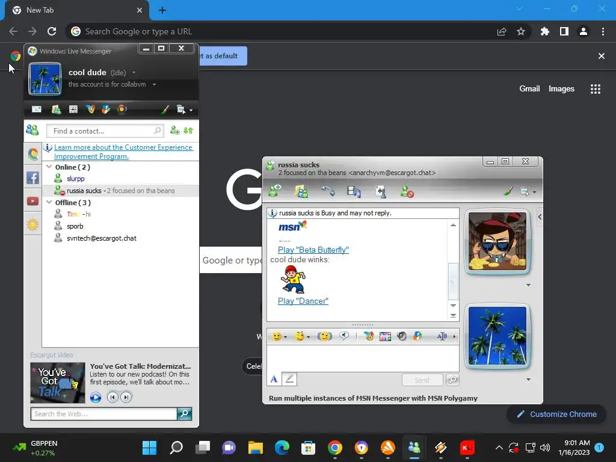Viewport: 616px width, 462px height.
Task: Open the Edge-like tab in Messenger sidebar
Action: click(x=33, y=153)
